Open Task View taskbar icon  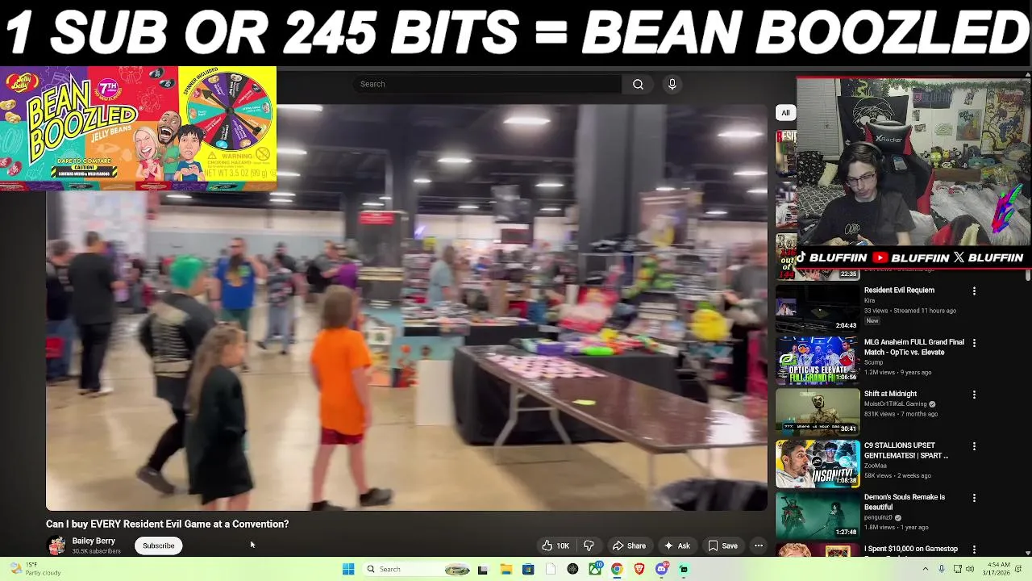tap(483, 569)
